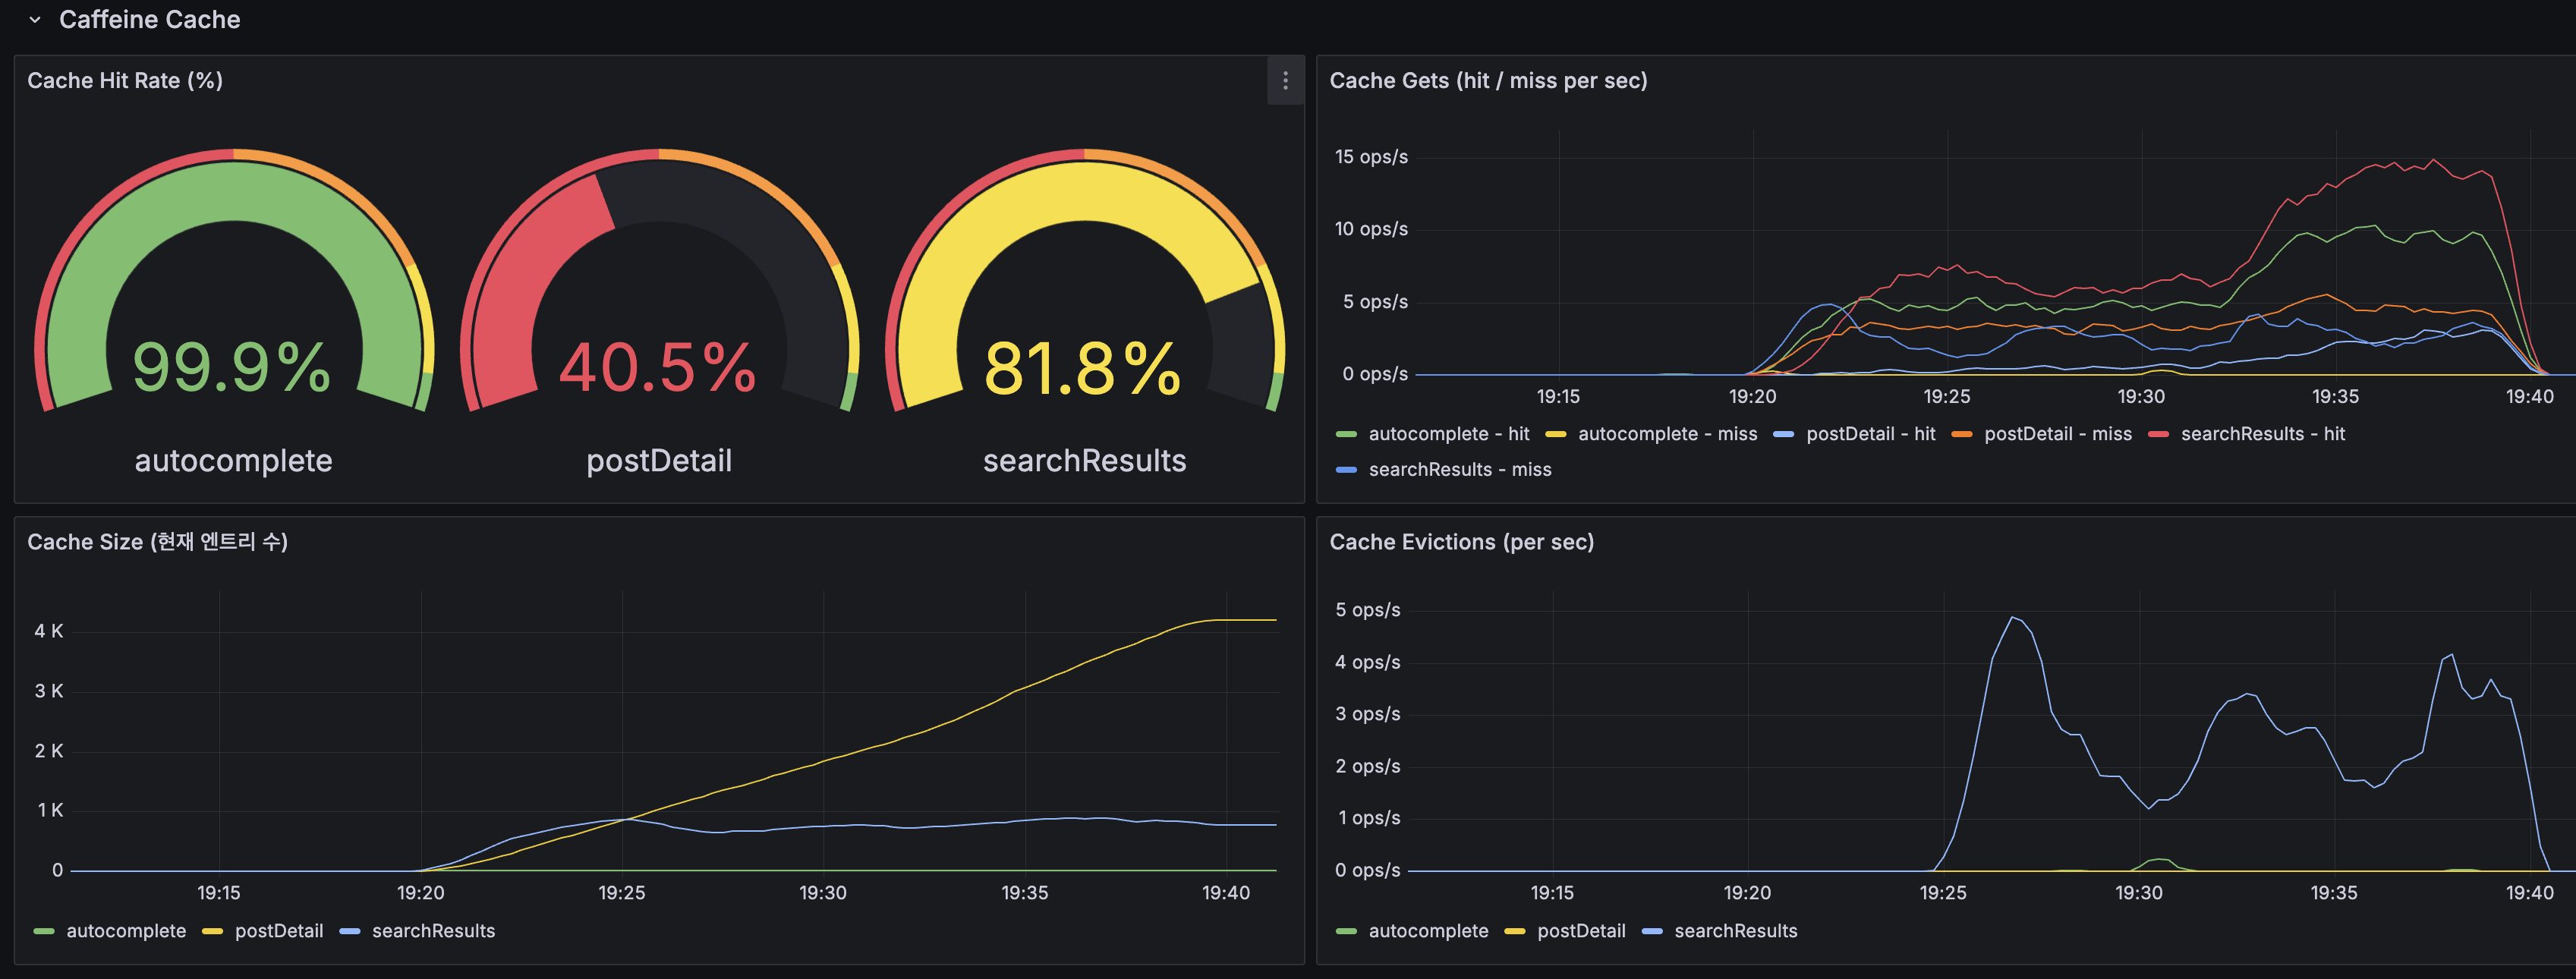The height and width of the screenshot is (979, 2576).
Task: Open the Cache Hit Rate (%) panel title
Action: (x=125, y=81)
